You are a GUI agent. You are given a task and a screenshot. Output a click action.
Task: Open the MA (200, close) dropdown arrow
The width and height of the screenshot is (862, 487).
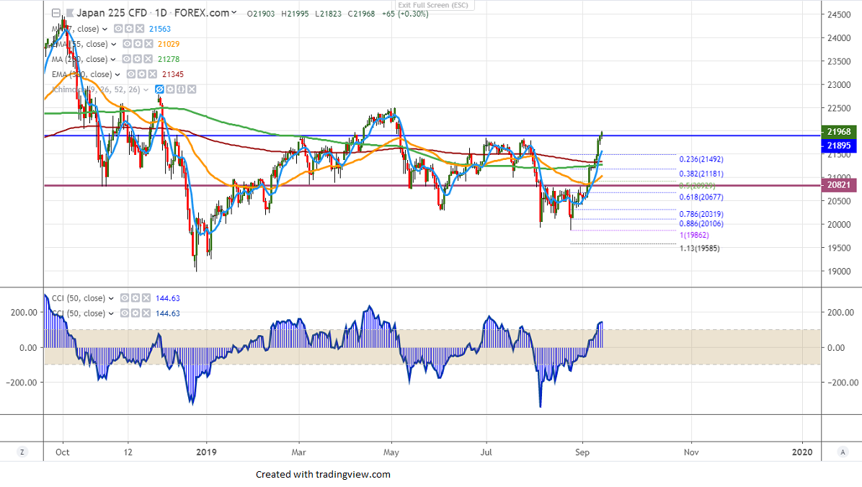(114, 59)
